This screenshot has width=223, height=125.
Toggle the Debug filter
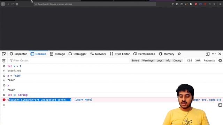pos(177,60)
